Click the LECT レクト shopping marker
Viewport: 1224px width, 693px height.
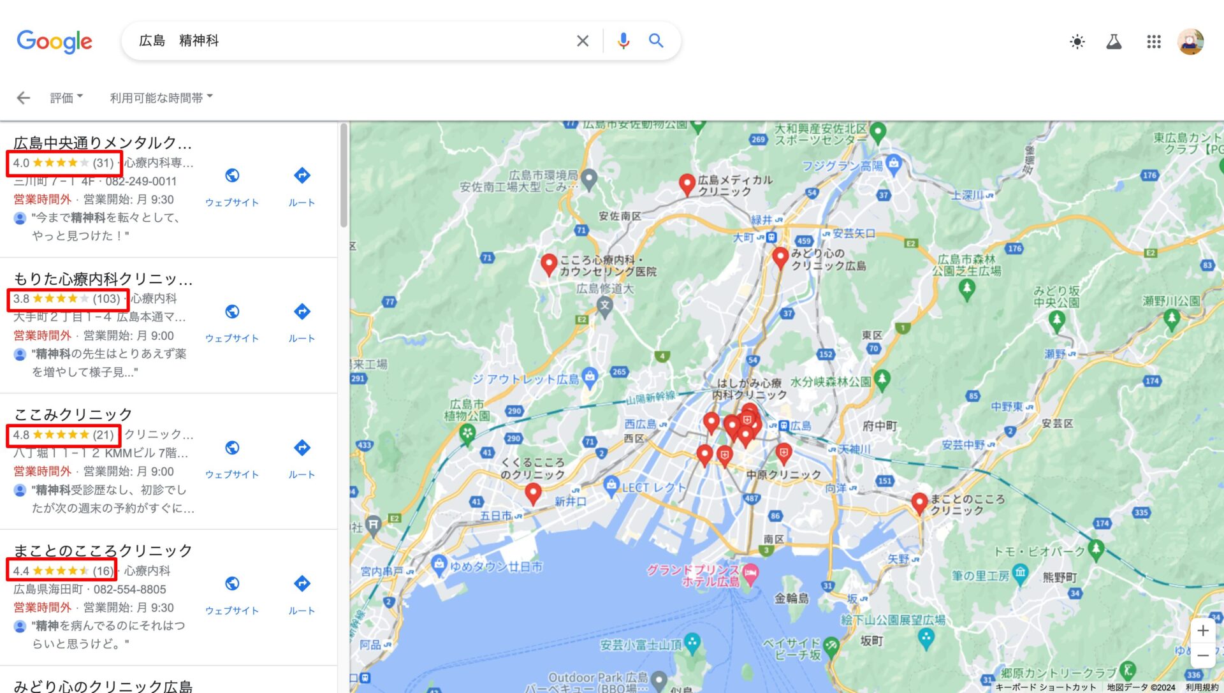611,485
